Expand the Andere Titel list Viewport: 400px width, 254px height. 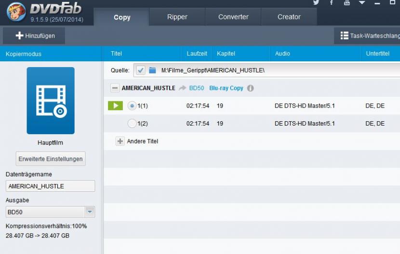(120, 141)
